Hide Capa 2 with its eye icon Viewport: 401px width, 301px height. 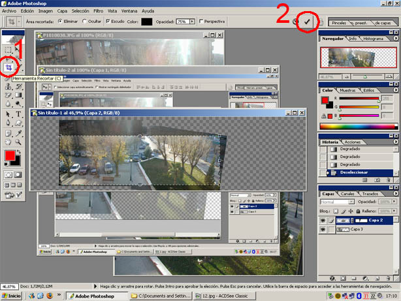click(323, 221)
